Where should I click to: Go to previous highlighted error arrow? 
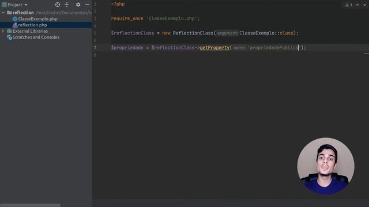[x=357, y=5]
